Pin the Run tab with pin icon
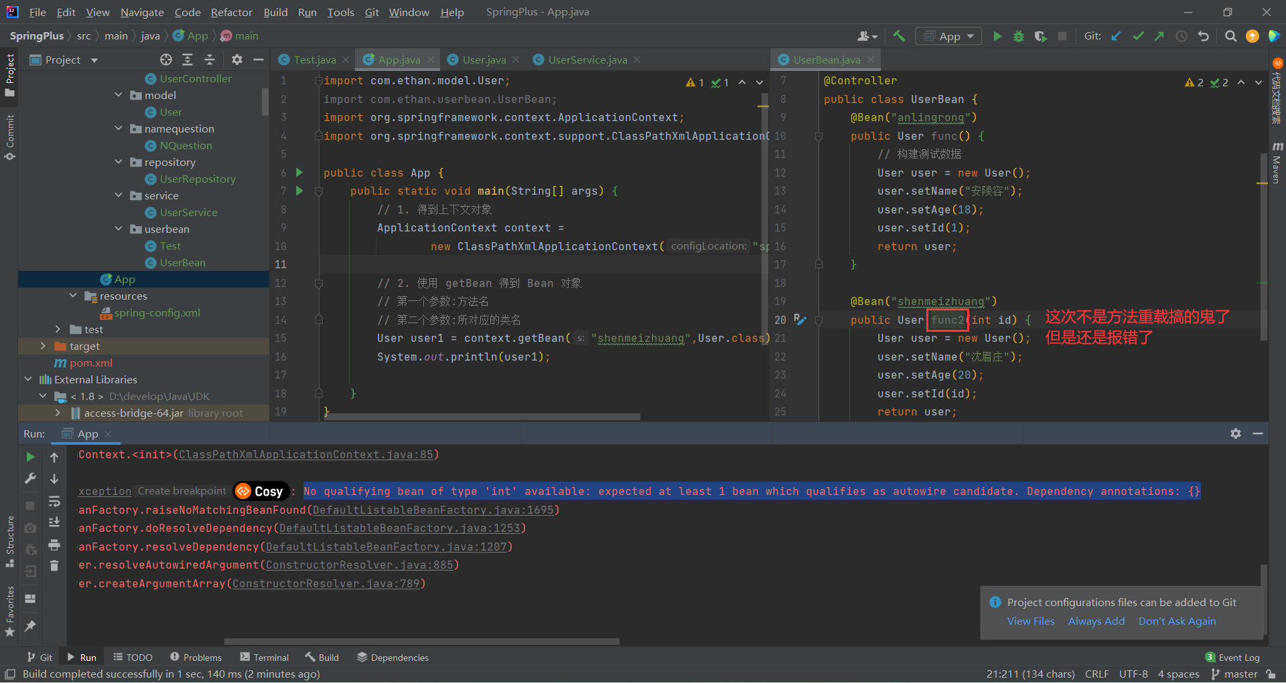1286x683 pixels. (x=30, y=626)
